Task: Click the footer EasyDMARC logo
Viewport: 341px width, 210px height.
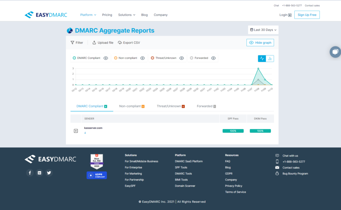Action: coord(51,159)
